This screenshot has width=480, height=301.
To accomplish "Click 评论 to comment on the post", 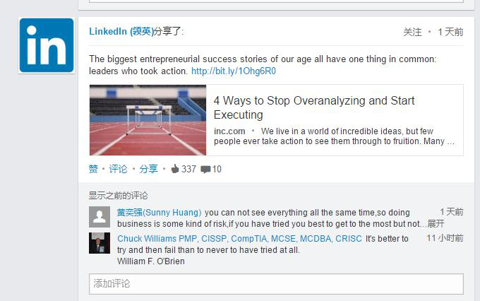I will coord(119,169).
